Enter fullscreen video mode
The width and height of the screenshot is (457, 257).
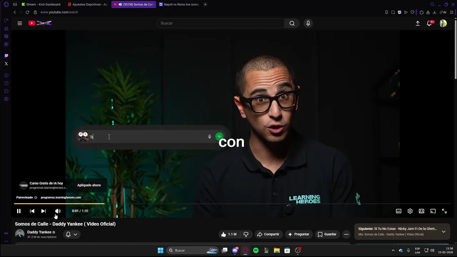pos(444,211)
